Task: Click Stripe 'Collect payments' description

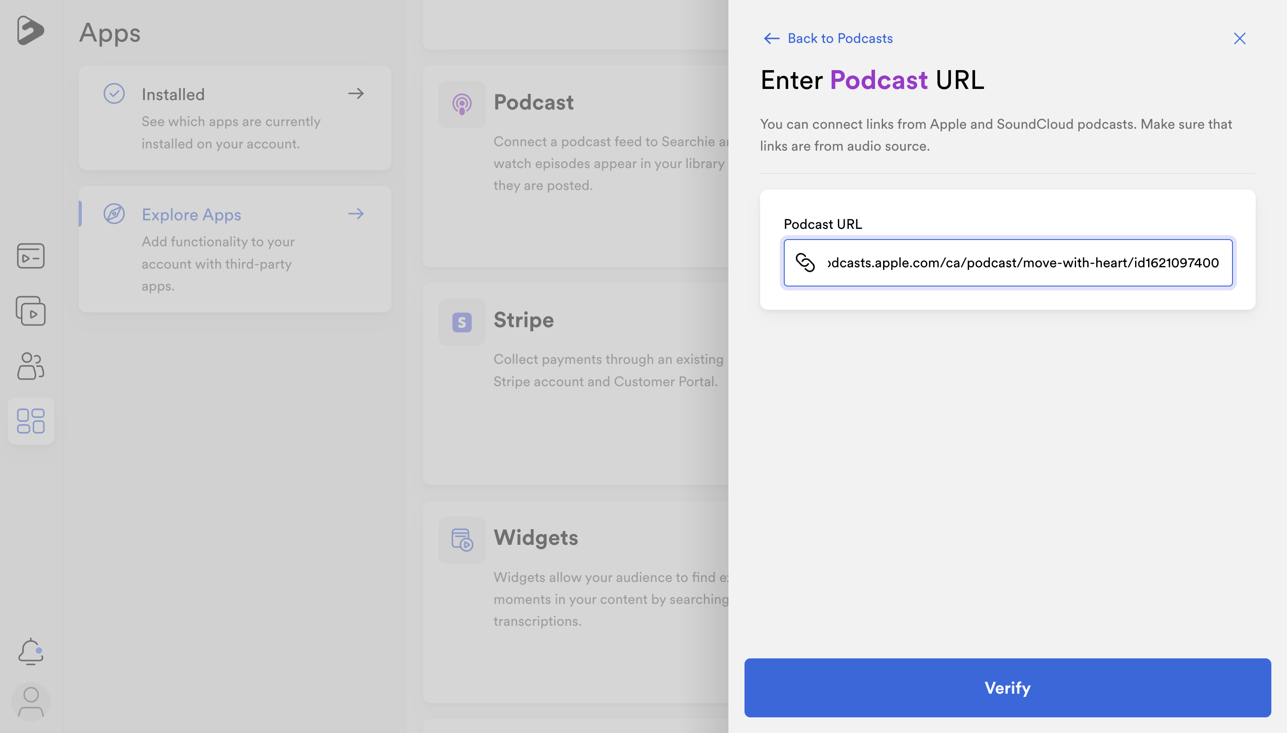Action: (x=608, y=370)
